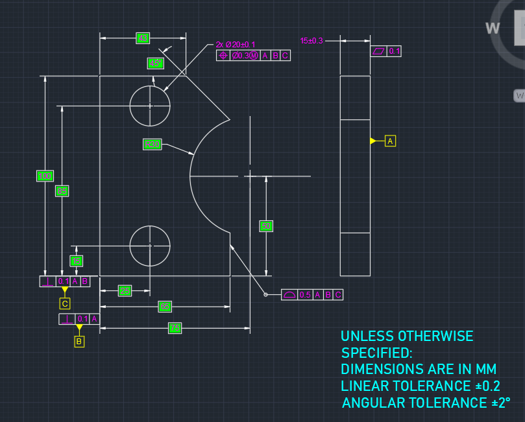The height and width of the screenshot is (422, 525).
Task: Pick the 85 vertical dimension label
Action: click(x=62, y=191)
